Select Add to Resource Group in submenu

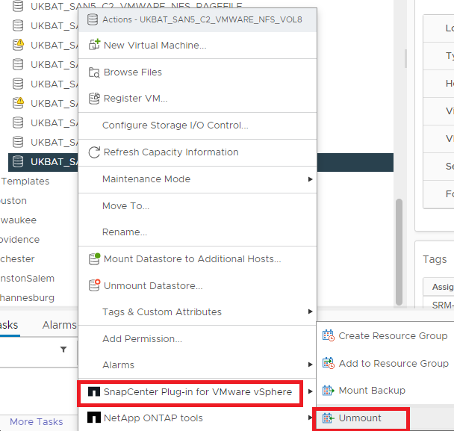(385, 363)
